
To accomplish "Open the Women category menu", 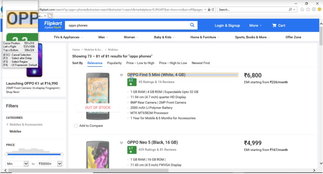I will pyautogui.click(x=131, y=37).
